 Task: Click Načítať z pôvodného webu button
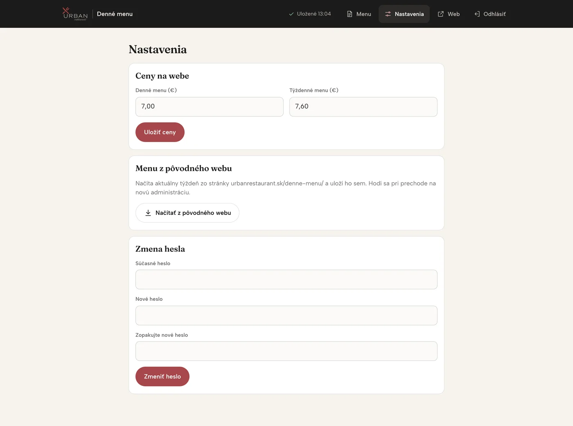click(x=187, y=213)
